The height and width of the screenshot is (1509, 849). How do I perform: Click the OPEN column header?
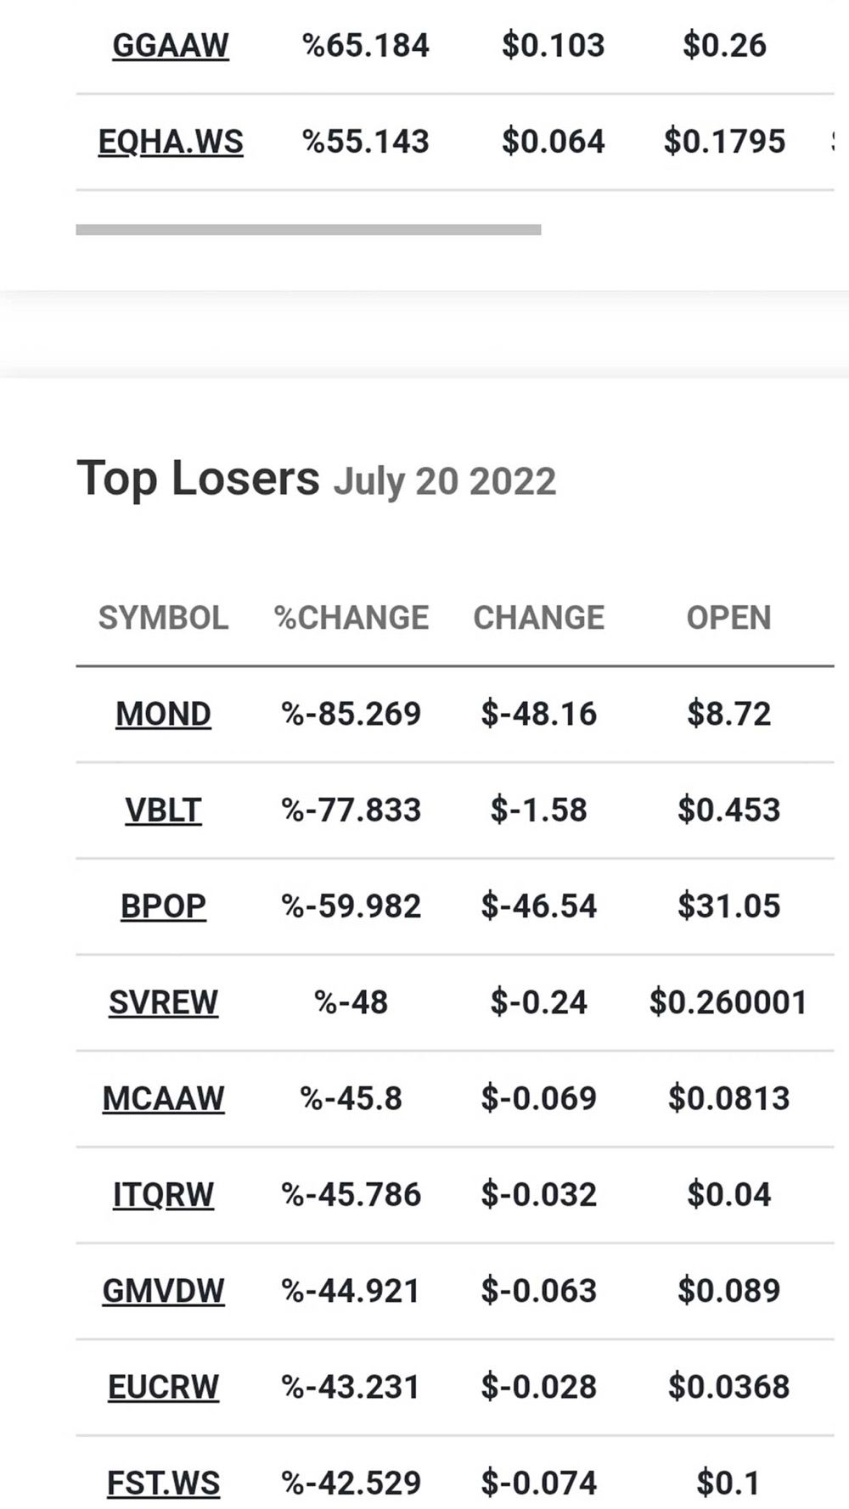pos(728,618)
